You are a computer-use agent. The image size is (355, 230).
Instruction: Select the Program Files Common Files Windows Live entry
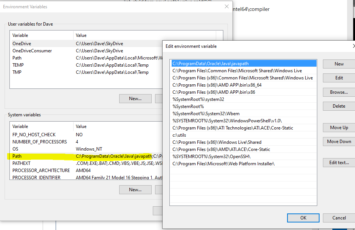243,71
